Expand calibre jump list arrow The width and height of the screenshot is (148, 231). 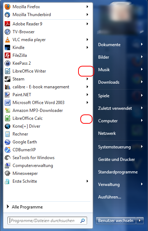pos(87,87)
